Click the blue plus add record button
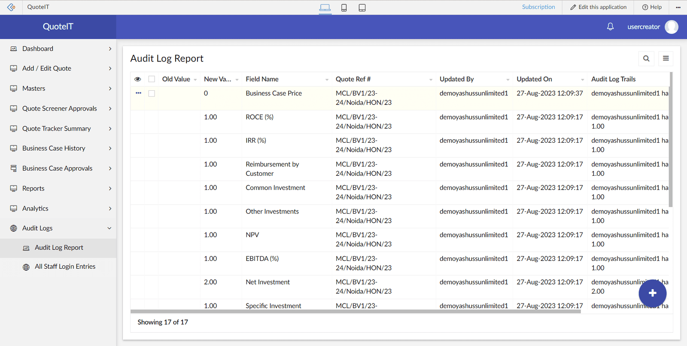Screen dimensions: 687x346 pyautogui.click(x=652, y=293)
